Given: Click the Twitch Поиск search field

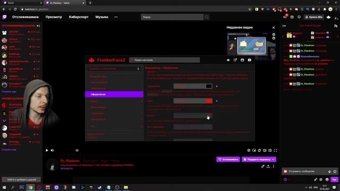Looking at the screenshot, I should pos(172,17).
